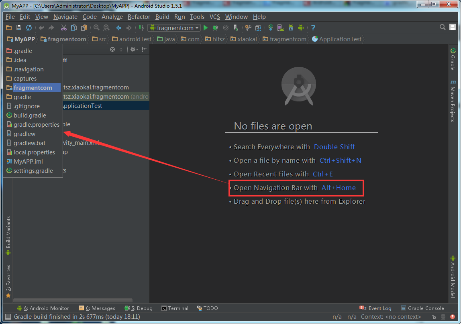Open the Refactor menu

click(x=139, y=17)
